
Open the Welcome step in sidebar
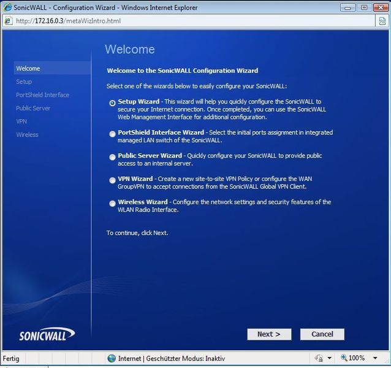pos(52,68)
